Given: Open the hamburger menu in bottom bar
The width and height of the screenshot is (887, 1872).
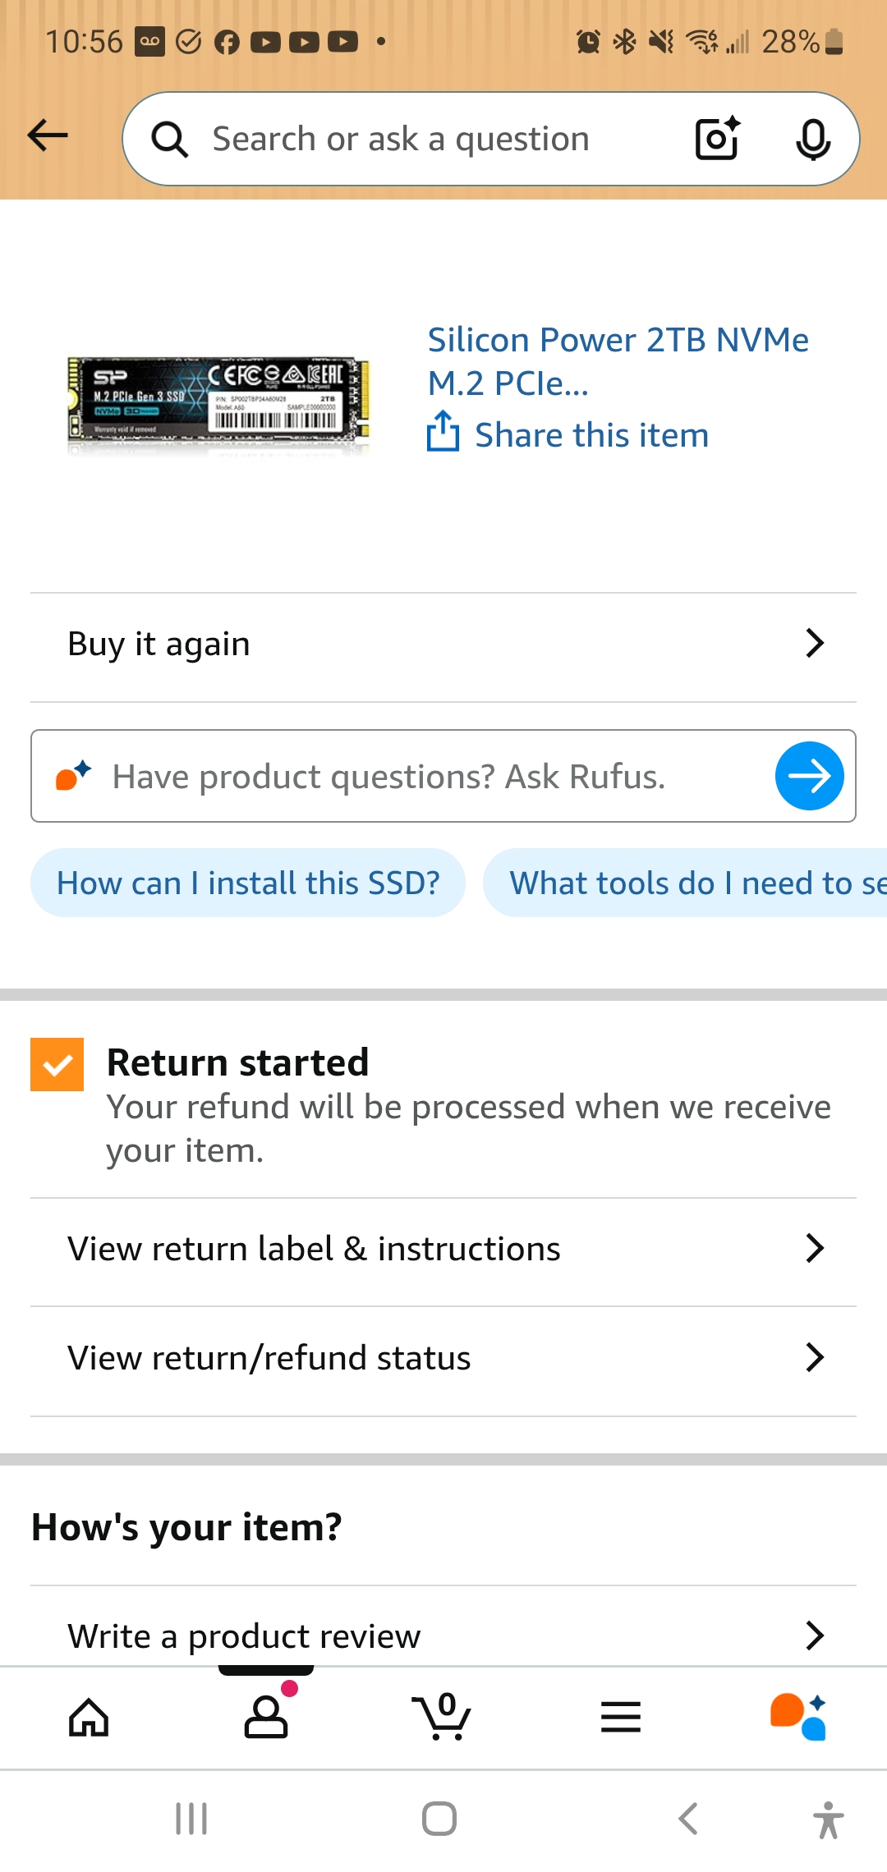Looking at the screenshot, I should click(x=621, y=1717).
